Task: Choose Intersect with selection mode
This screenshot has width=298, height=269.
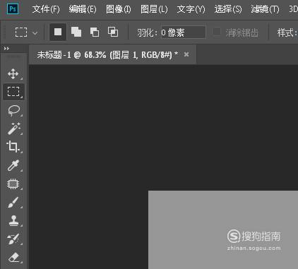Action: (113, 32)
